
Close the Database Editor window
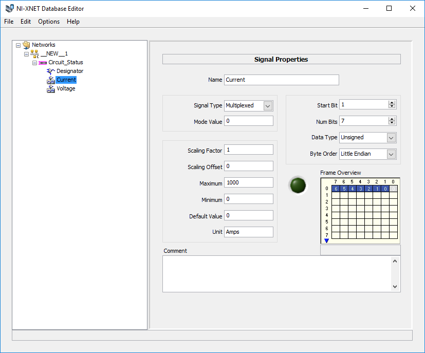tap(413, 8)
